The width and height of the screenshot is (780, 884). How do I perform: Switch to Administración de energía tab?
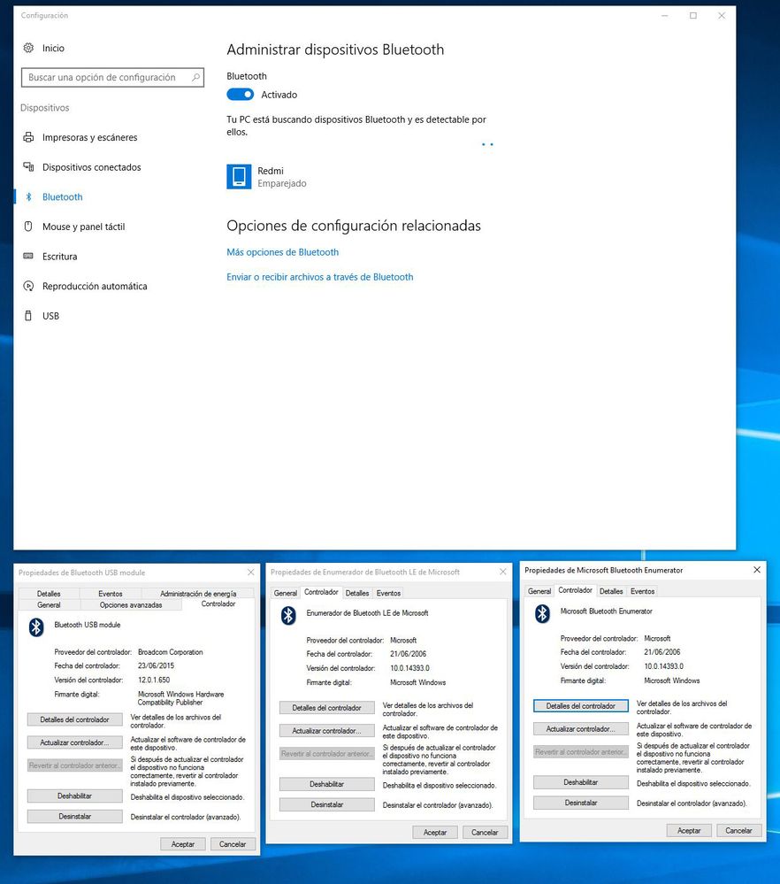click(x=198, y=594)
